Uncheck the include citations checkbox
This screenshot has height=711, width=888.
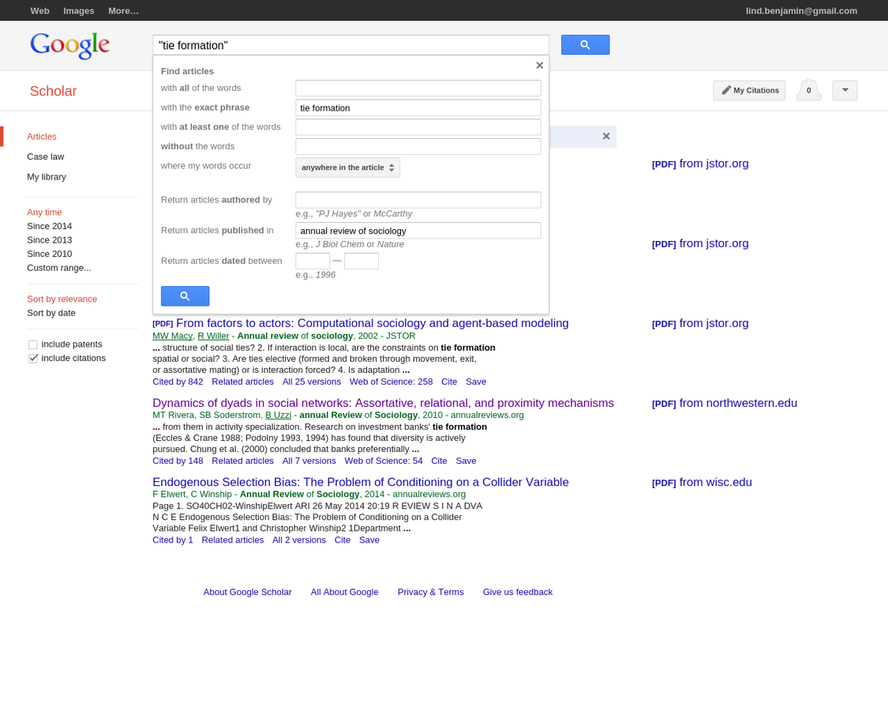point(33,359)
